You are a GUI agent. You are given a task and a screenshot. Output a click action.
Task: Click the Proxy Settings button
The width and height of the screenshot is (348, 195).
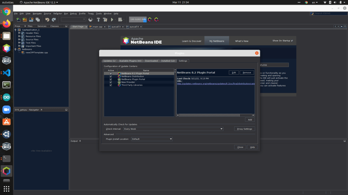[244, 129]
